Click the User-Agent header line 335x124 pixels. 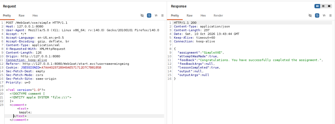click(x=82, y=30)
